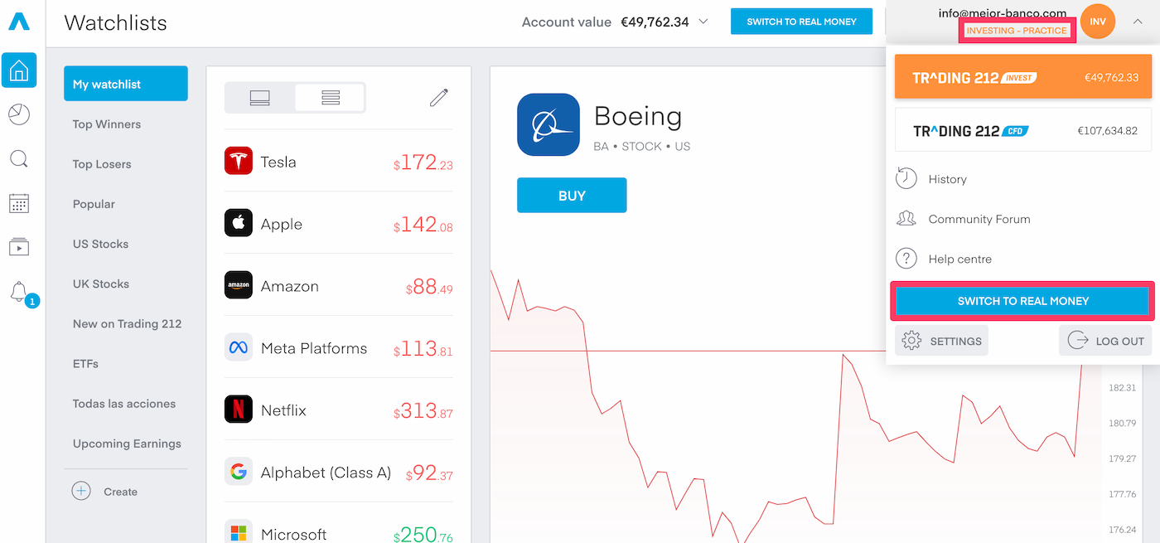This screenshot has width=1160, height=543.
Task: Collapse the account menu chevron
Action: [x=1138, y=22]
